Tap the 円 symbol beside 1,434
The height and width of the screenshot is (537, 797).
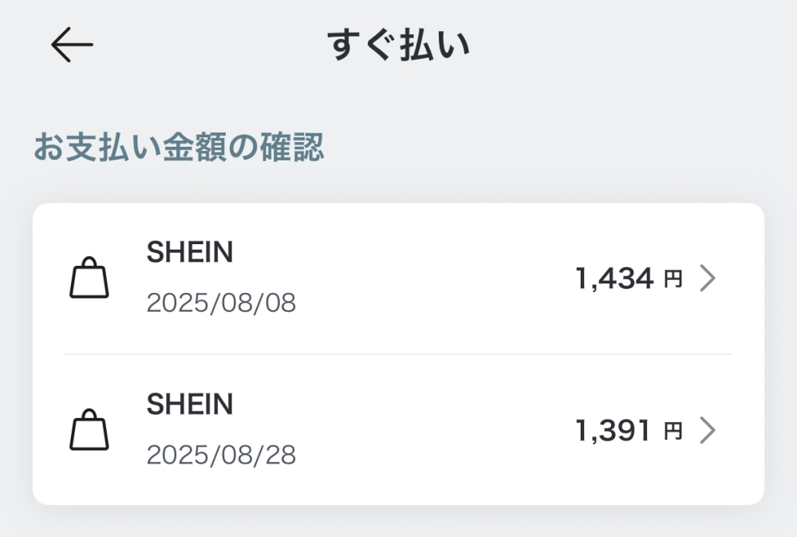[x=673, y=279]
